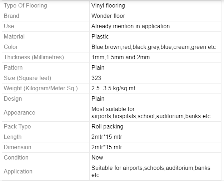The height and width of the screenshot is (182, 224).
Task: Click the '1mm,1.5mm and 2mm' thickness value
Action: tap(120, 57)
